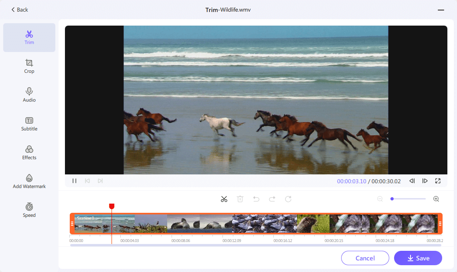Go Back to previous screen
Screen dimensions: 457x272
coord(20,10)
